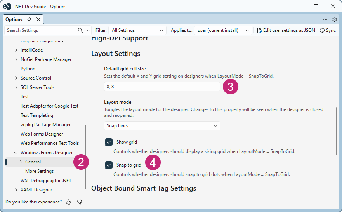342x212 pixels.
Task: Close the Options tab
Action: [x=38, y=19]
